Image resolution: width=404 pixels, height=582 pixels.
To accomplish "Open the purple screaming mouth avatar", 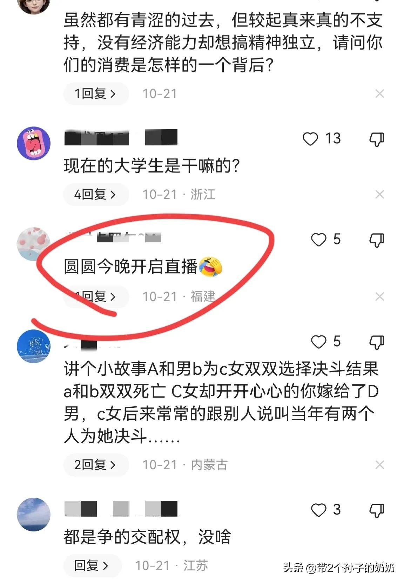I will (x=34, y=143).
